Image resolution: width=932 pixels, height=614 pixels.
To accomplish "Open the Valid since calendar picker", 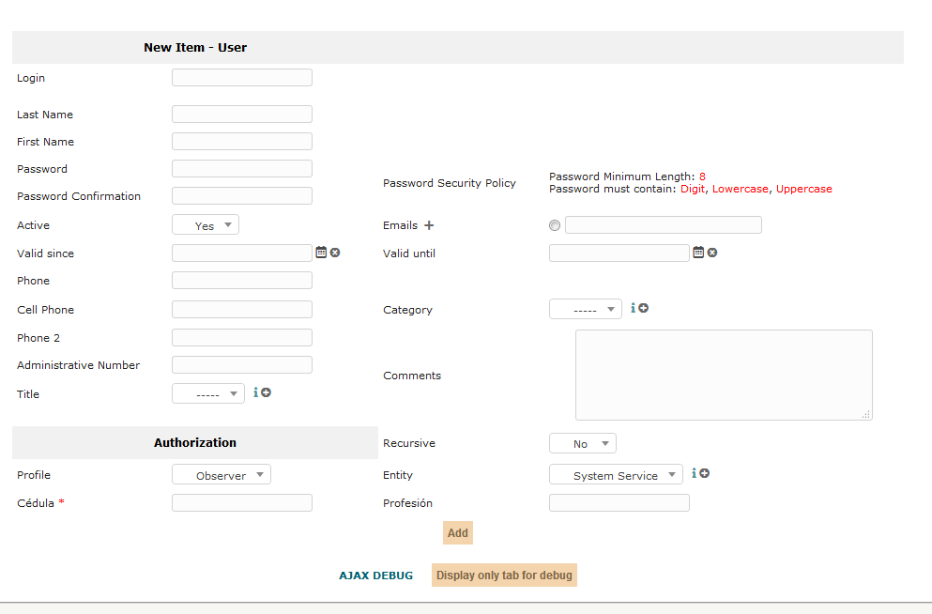I will (321, 253).
